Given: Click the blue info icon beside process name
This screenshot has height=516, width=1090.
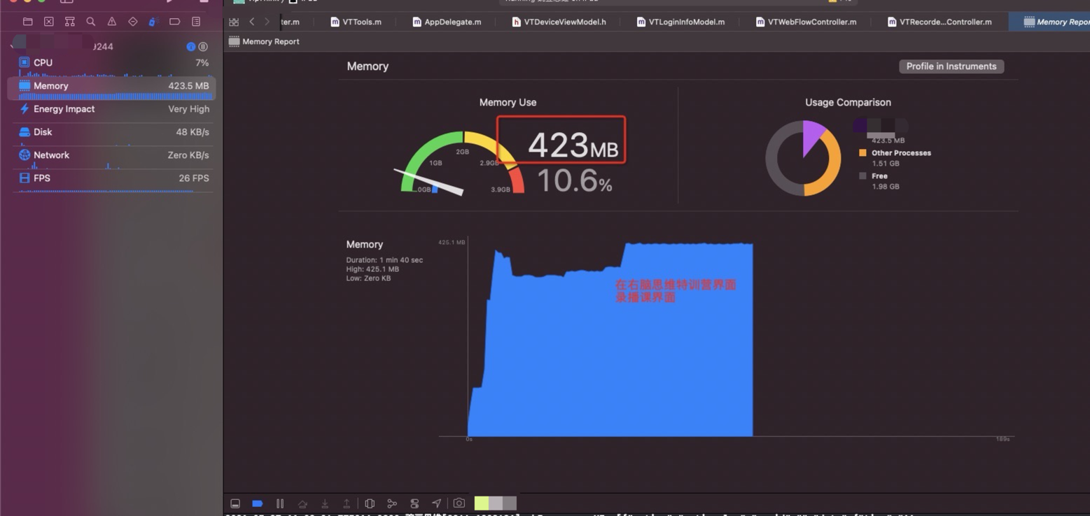Looking at the screenshot, I should 190,47.
